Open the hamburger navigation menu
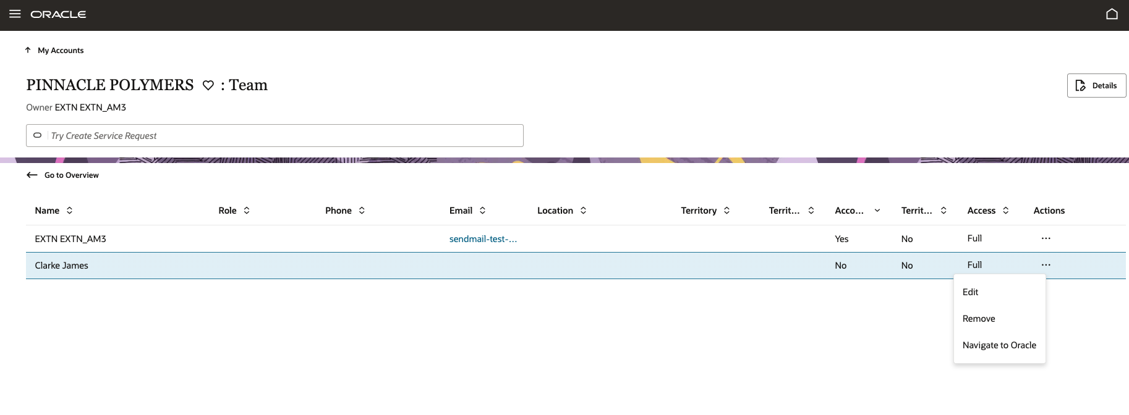1129x415 pixels. coord(15,14)
